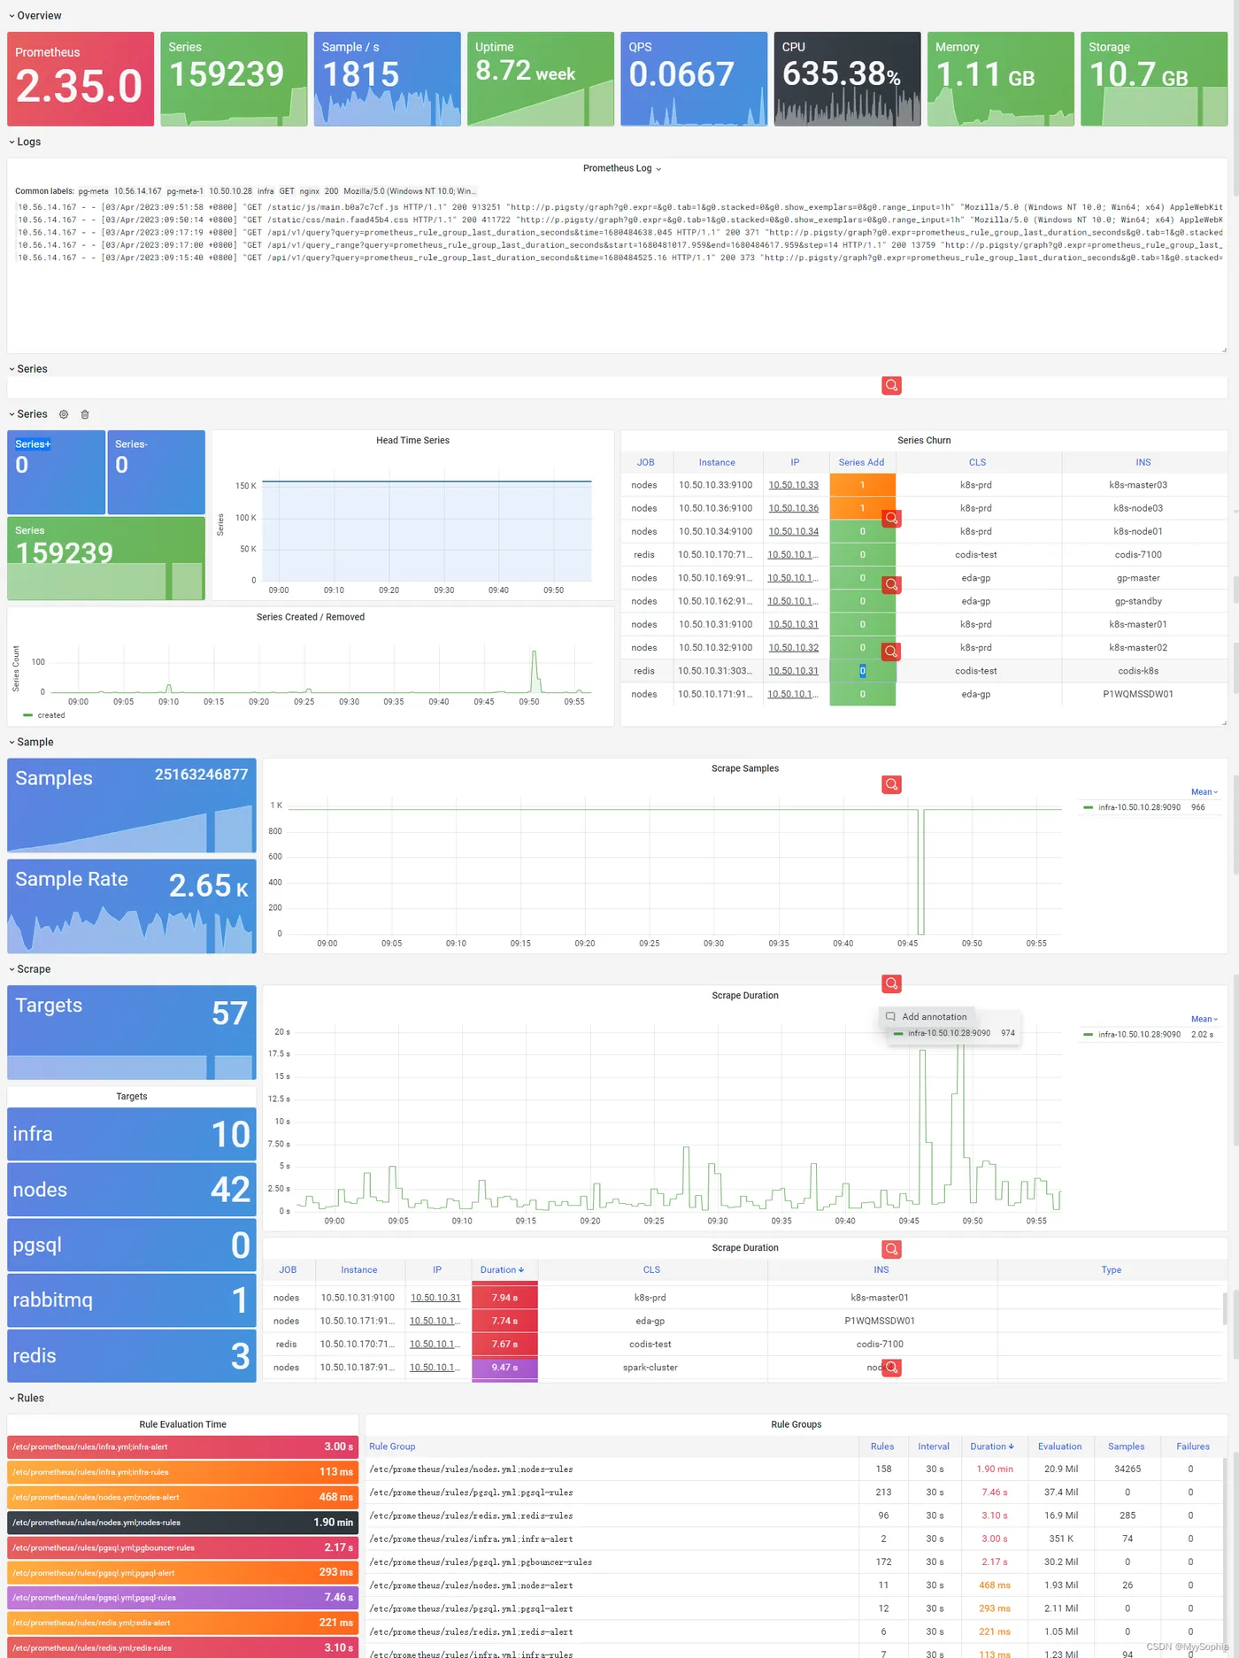This screenshot has height=1658, width=1239.
Task: Open the 10.50.10.34 IP link
Action: tap(793, 531)
